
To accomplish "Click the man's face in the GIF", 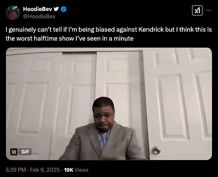I will pyautogui.click(x=104, y=116).
